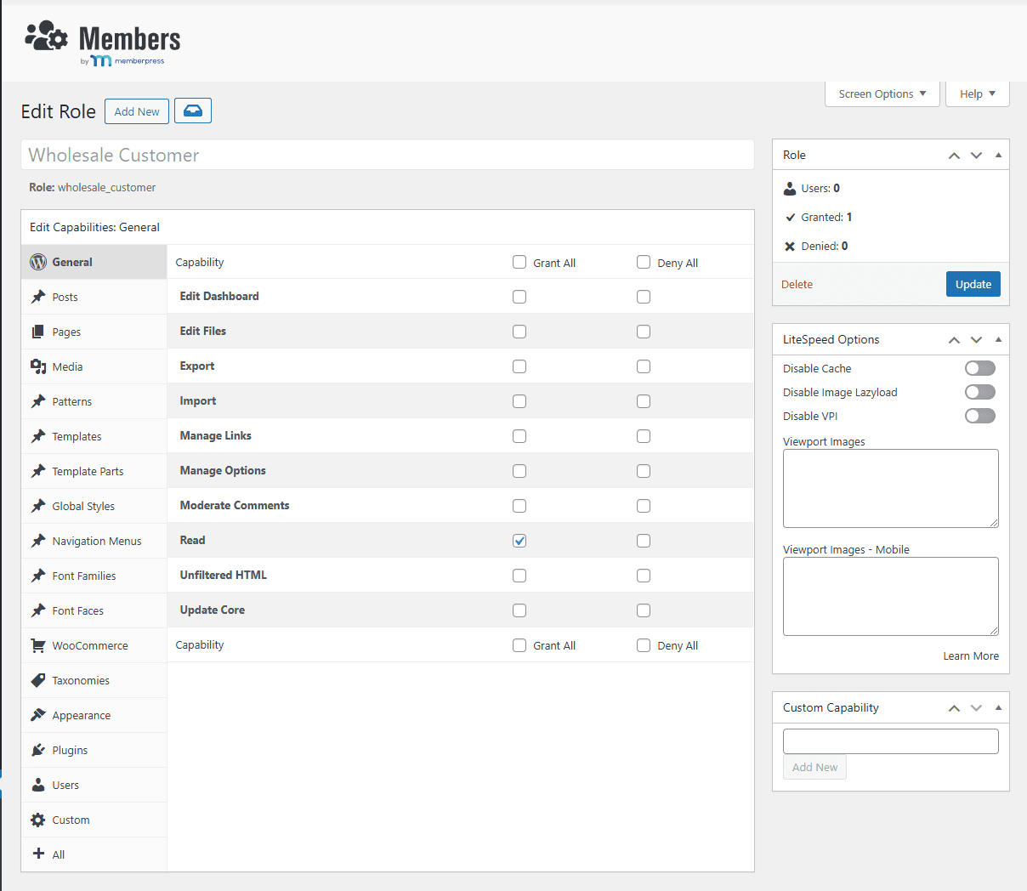Select the Media capabilities icon
The image size is (1027, 891).
(38, 366)
